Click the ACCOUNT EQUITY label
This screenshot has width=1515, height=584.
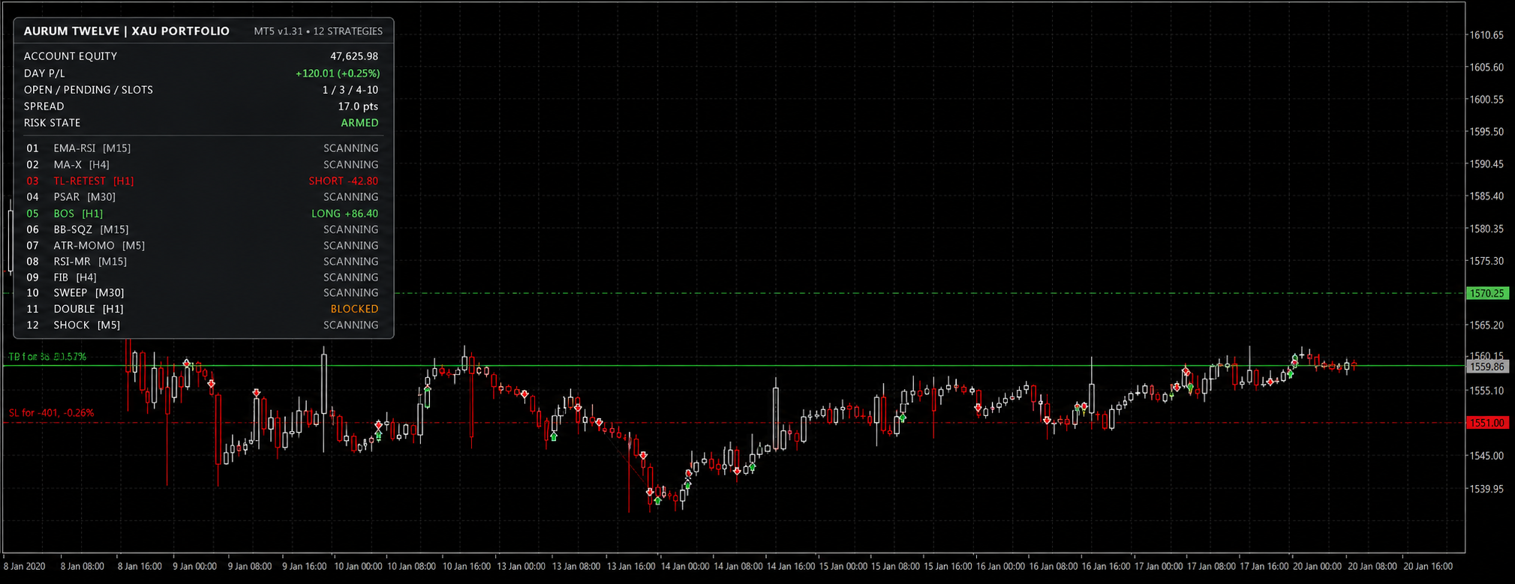pos(71,56)
